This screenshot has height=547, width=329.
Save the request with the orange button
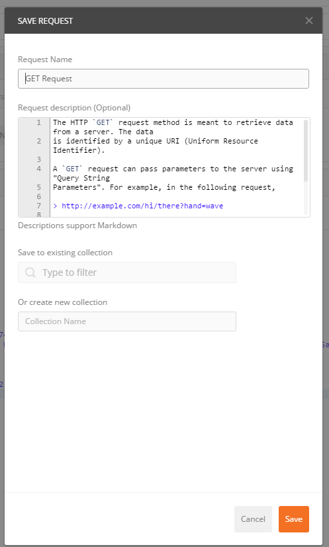[294, 519]
